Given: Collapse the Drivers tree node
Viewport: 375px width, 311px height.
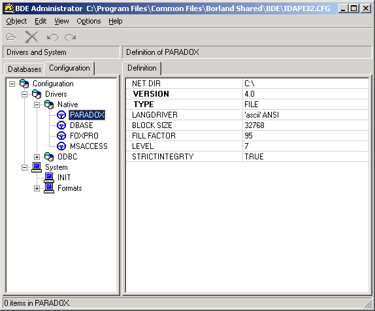Looking at the screenshot, I should [x=24, y=94].
